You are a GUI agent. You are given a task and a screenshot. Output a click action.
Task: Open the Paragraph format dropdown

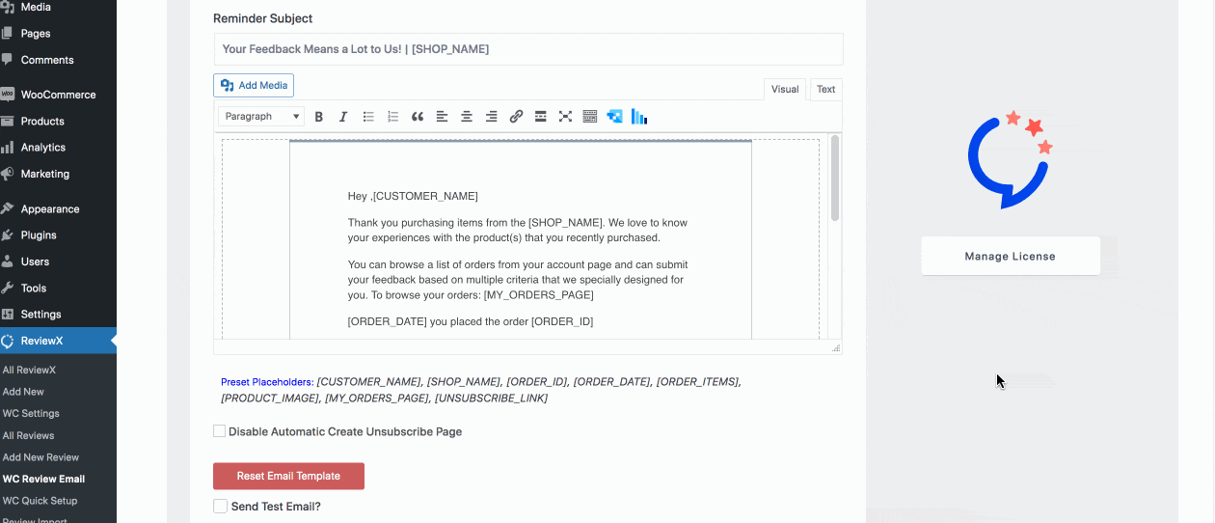(261, 117)
